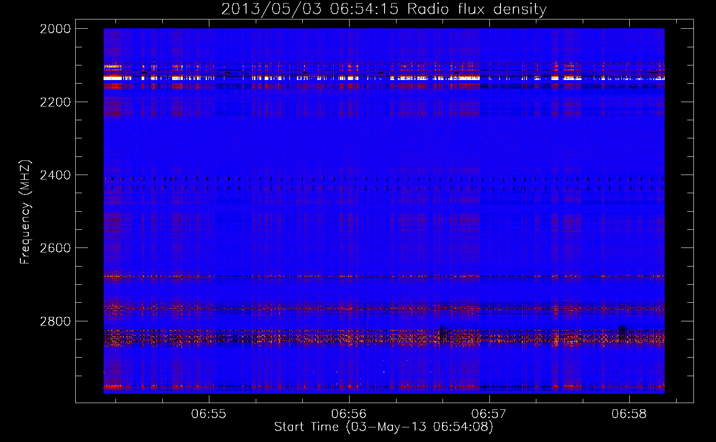
Task: Click the 2400 frequency axis label
Action: (55, 175)
